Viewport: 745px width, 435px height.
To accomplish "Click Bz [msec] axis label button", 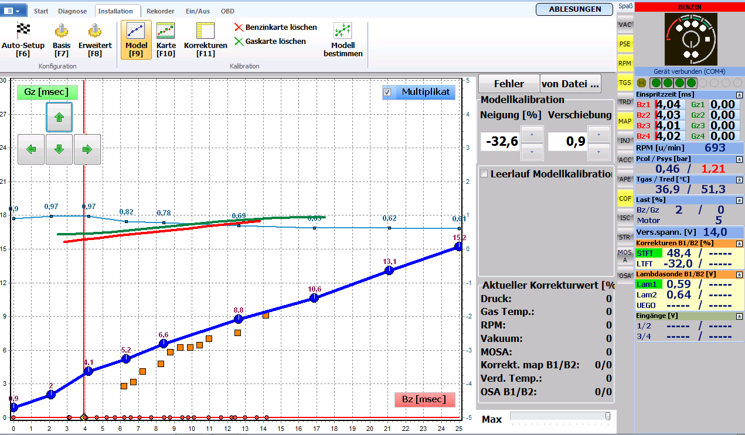I will [x=424, y=399].
